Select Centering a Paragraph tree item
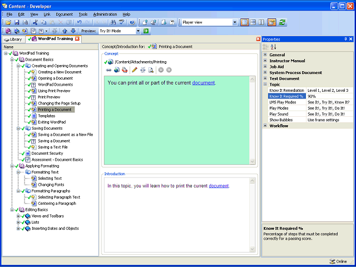Screen dimensions: 356x267 [x=57, y=204]
